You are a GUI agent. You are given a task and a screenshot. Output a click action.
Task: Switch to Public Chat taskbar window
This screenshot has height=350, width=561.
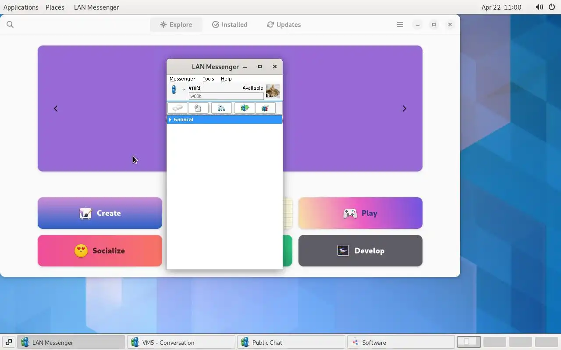[x=291, y=342]
